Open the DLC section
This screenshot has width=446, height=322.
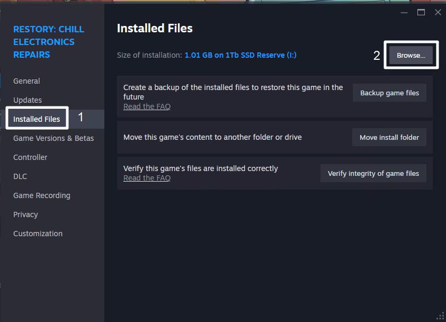point(20,176)
